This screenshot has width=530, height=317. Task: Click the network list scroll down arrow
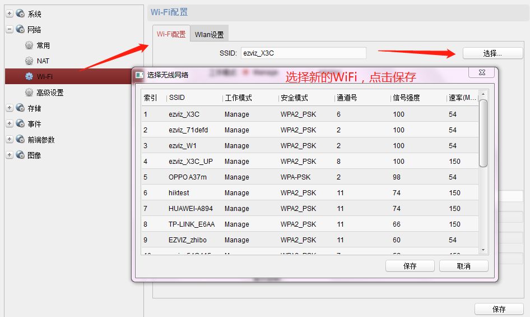click(483, 250)
